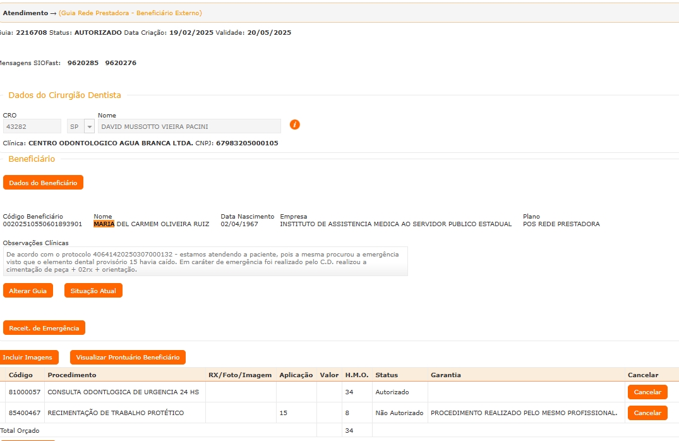
Task: Open Receit. de Emergência
Action: tap(44, 328)
